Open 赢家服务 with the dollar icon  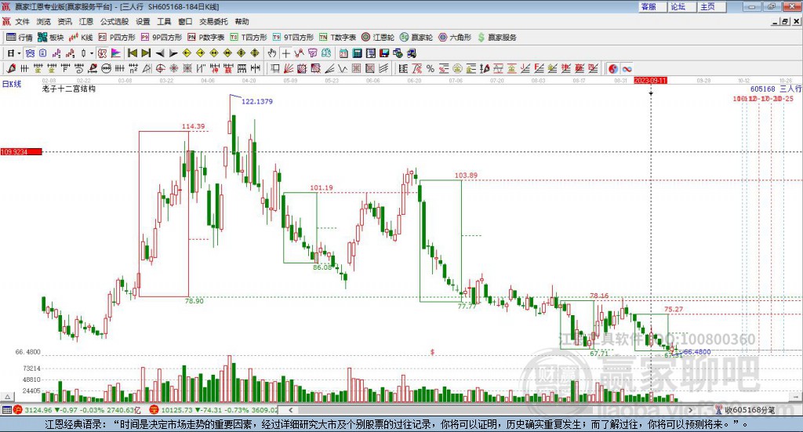(496, 38)
